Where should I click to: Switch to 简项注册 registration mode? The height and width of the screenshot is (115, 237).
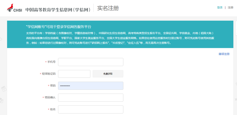point(224,54)
